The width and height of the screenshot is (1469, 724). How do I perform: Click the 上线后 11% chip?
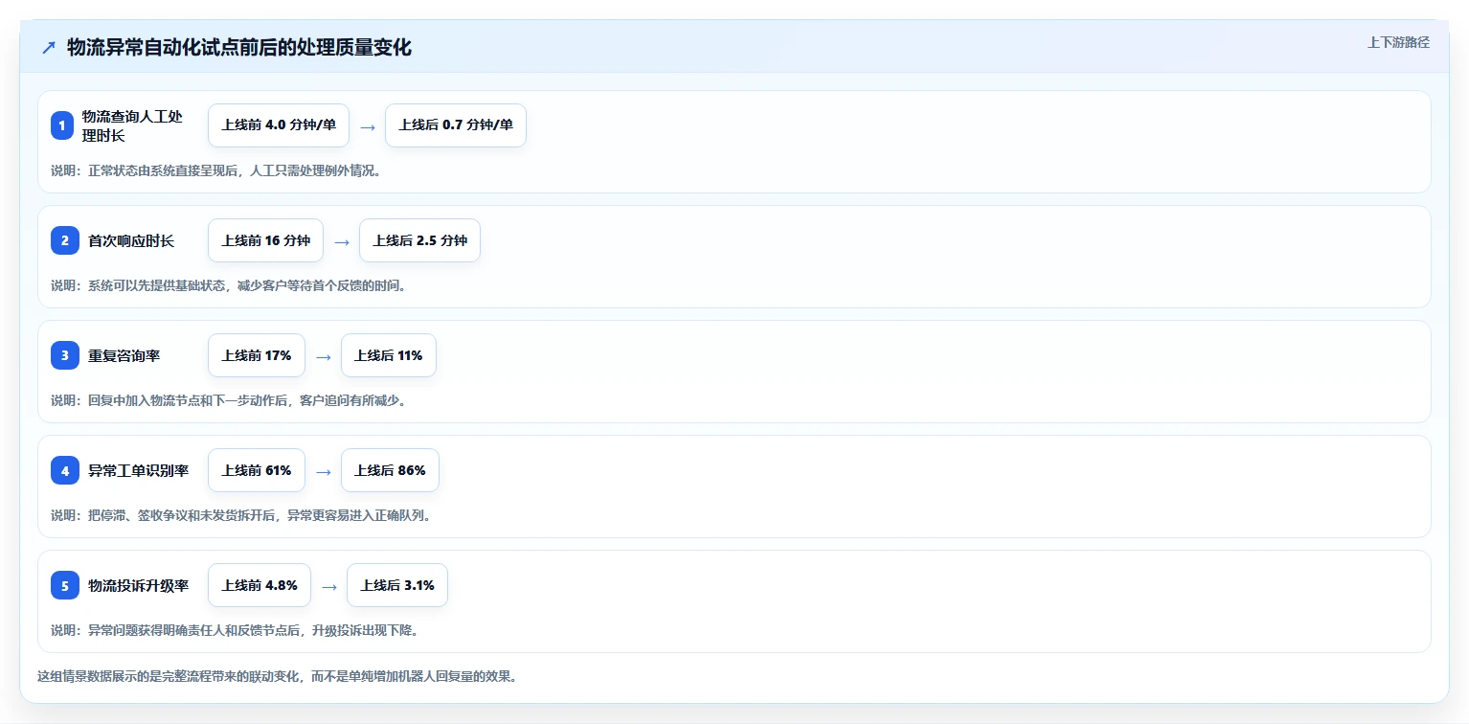(389, 355)
